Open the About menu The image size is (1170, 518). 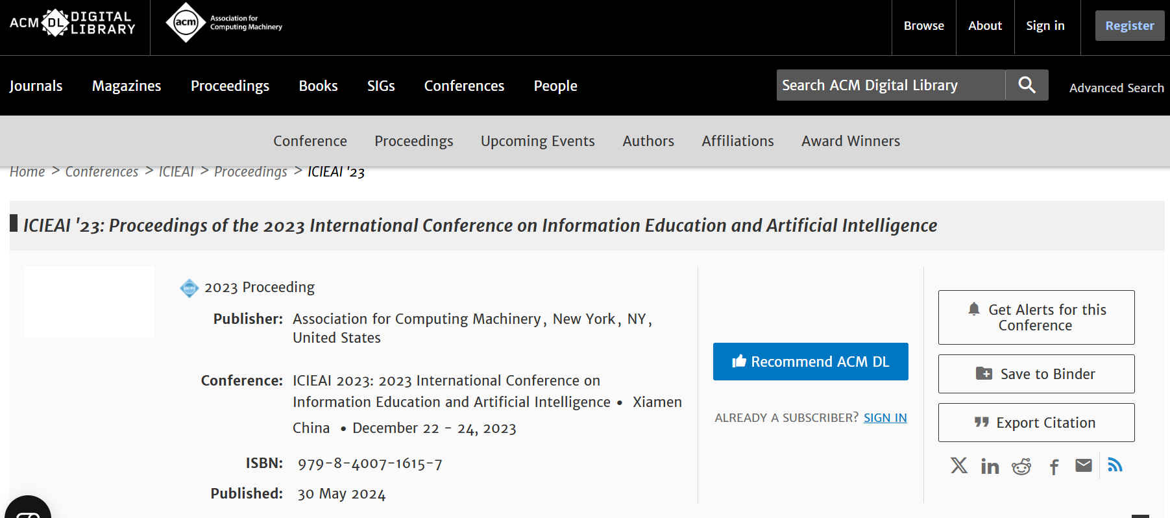click(985, 26)
